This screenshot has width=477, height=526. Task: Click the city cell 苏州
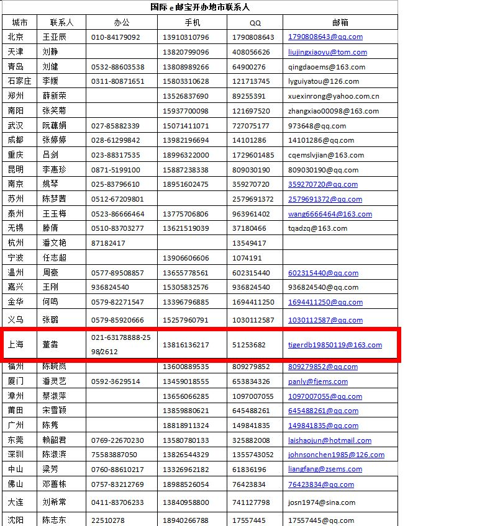coord(16,198)
